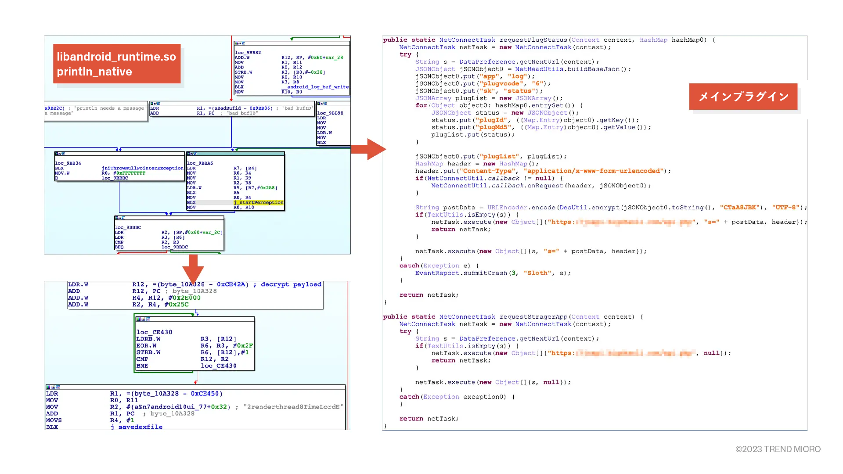
Task: Click the 'decrypt payload' comment
Action: tap(291, 284)
